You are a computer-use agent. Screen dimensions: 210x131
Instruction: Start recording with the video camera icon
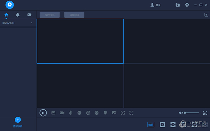pyautogui.click(x=62, y=113)
